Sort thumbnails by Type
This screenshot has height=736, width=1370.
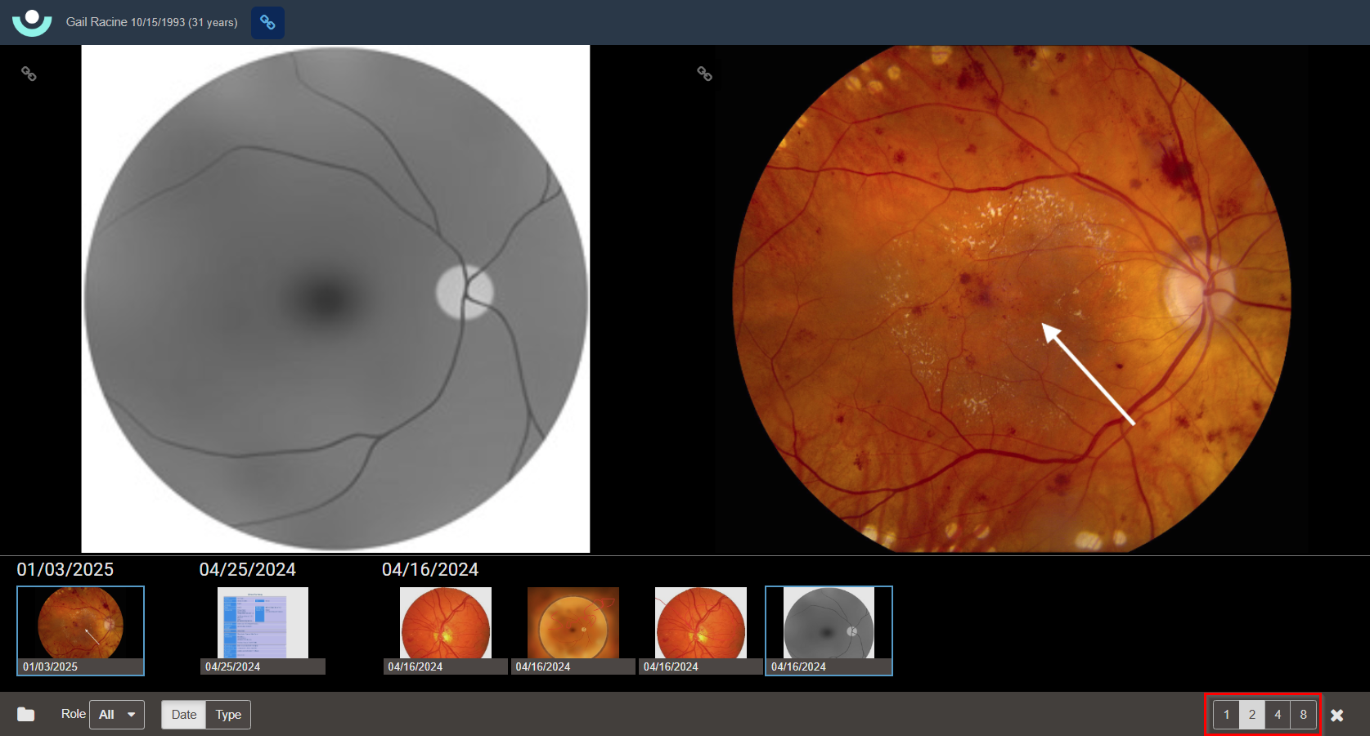228,714
